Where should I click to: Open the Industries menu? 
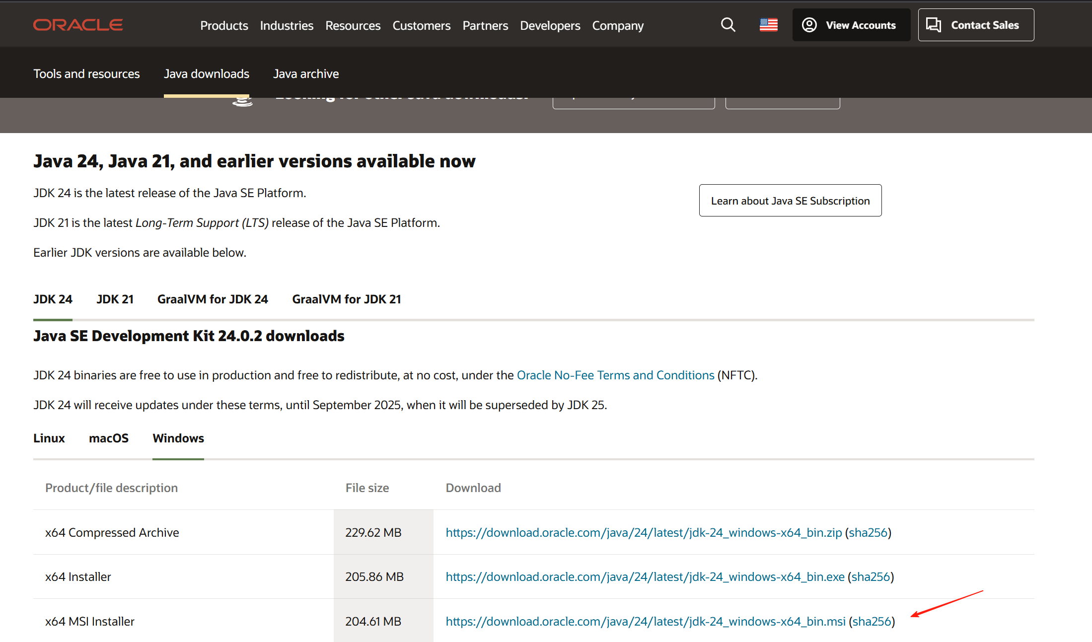tap(287, 25)
